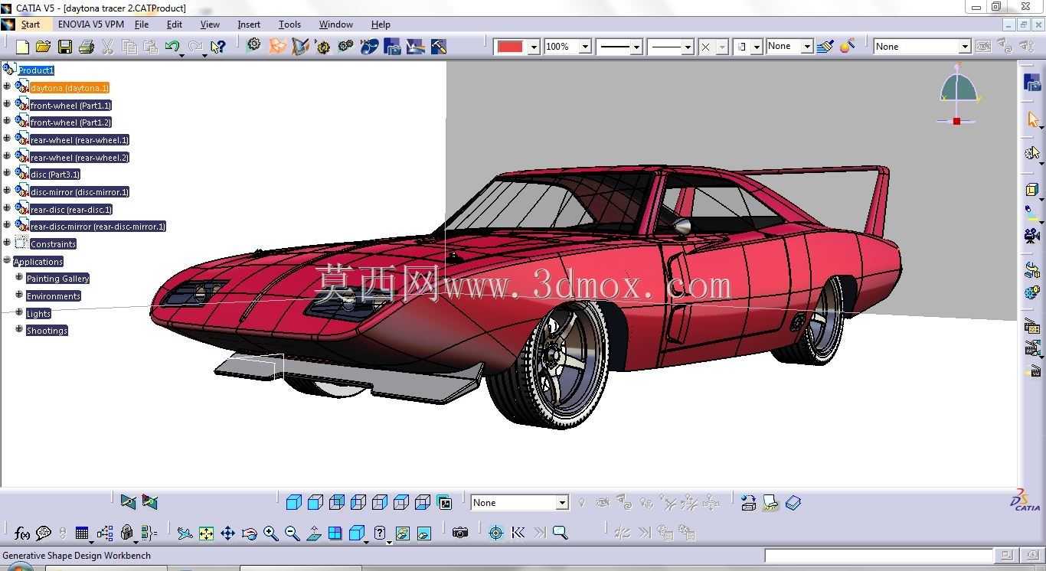The height and width of the screenshot is (571, 1046).
Task: Select the Pan tool
Action: pos(227,533)
